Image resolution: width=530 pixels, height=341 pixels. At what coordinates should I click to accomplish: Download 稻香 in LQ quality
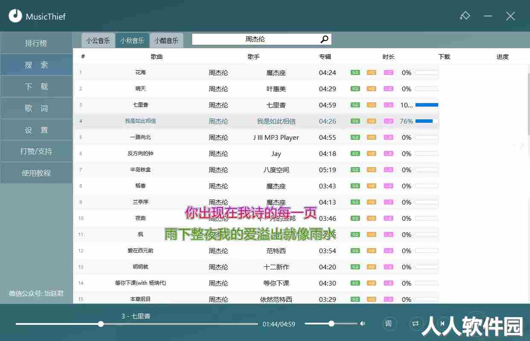coord(388,186)
